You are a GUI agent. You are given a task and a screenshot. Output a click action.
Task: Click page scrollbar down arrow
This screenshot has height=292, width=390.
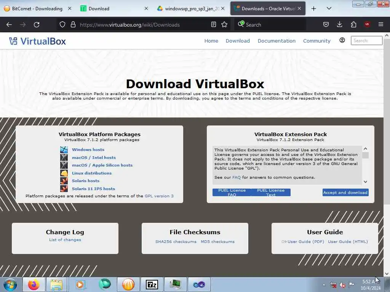pyautogui.click(x=387, y=274)
